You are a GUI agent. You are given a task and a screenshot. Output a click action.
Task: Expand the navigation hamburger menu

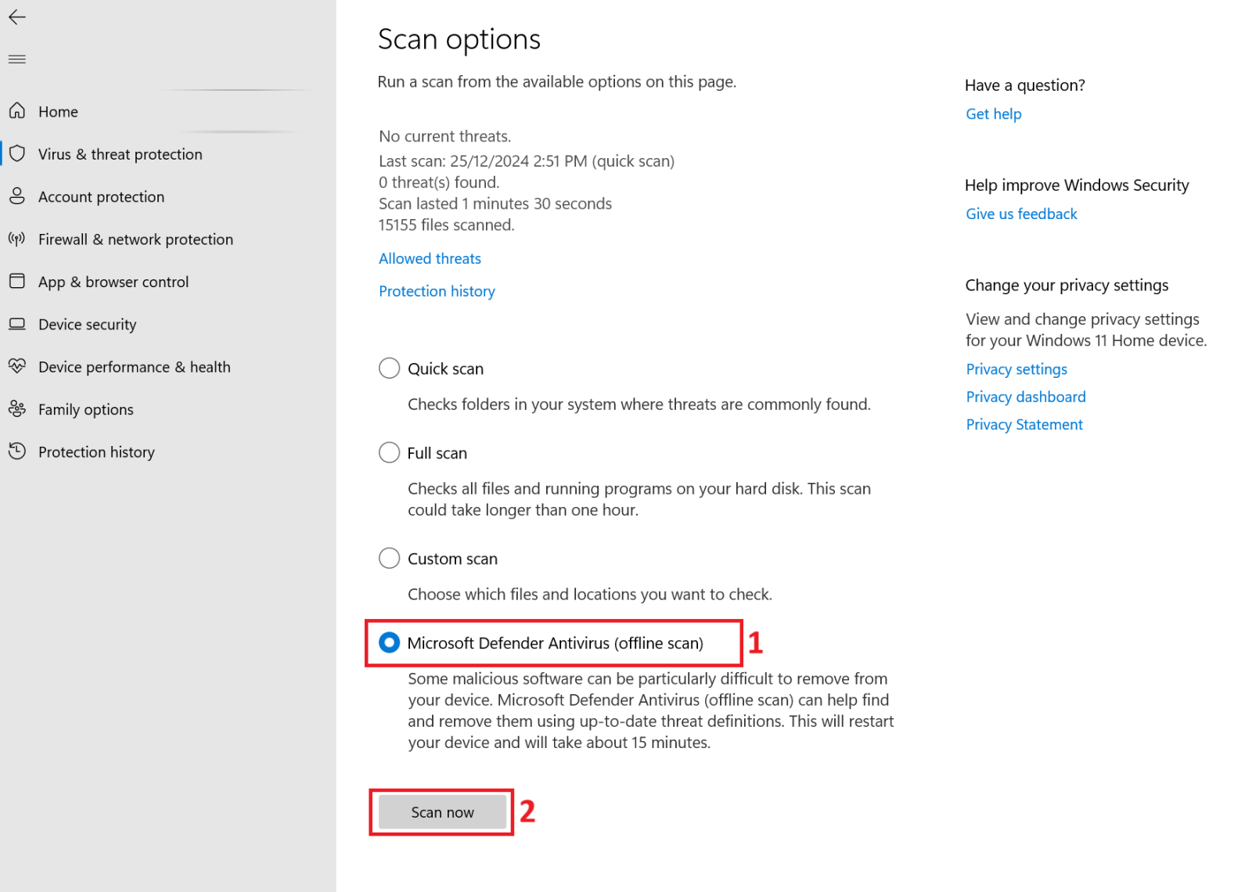click(x=16, y=59)
